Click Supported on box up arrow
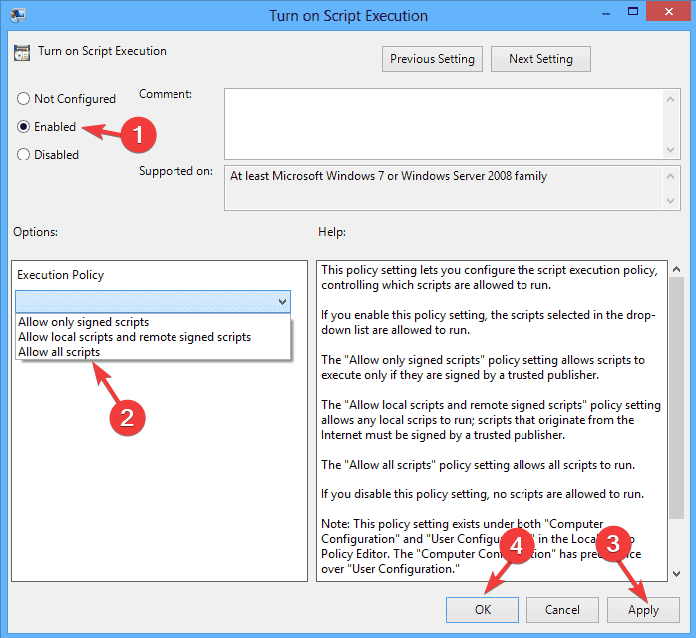The height and width of the screenshot is (638, 696). point(671,176)
